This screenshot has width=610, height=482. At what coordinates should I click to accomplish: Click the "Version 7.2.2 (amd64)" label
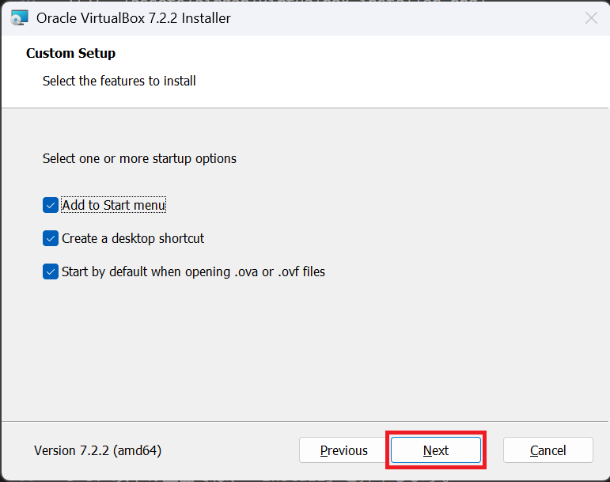(x=97, y=450)
